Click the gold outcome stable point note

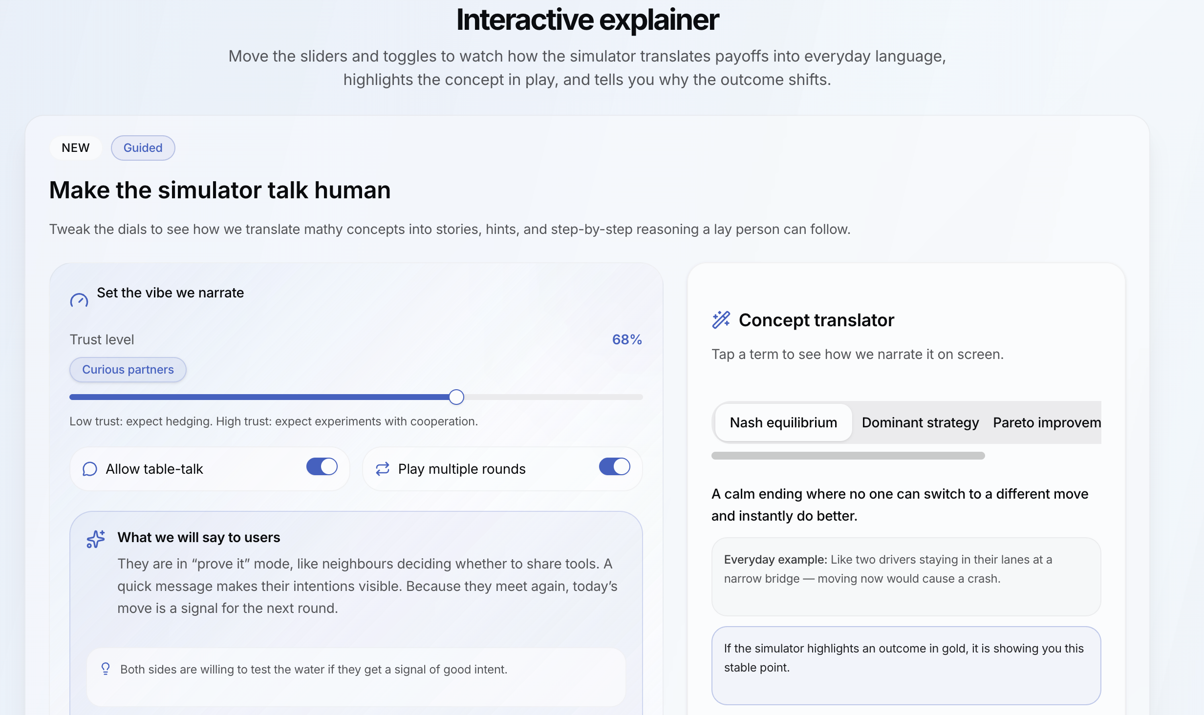click(905, 665)
